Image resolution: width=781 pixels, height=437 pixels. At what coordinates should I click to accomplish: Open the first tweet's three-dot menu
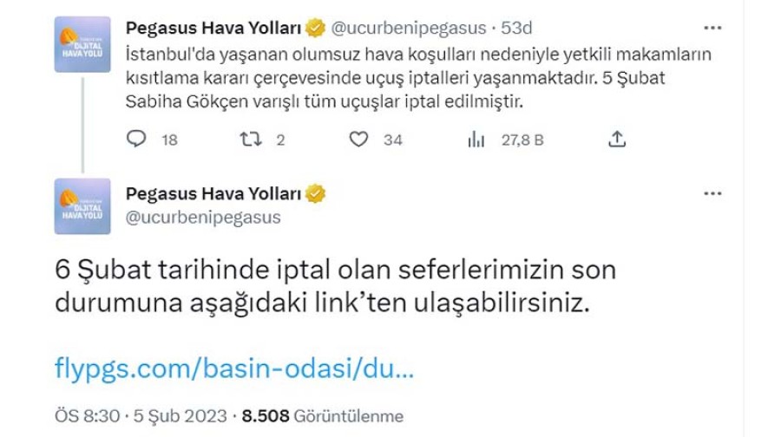(712, 29)
